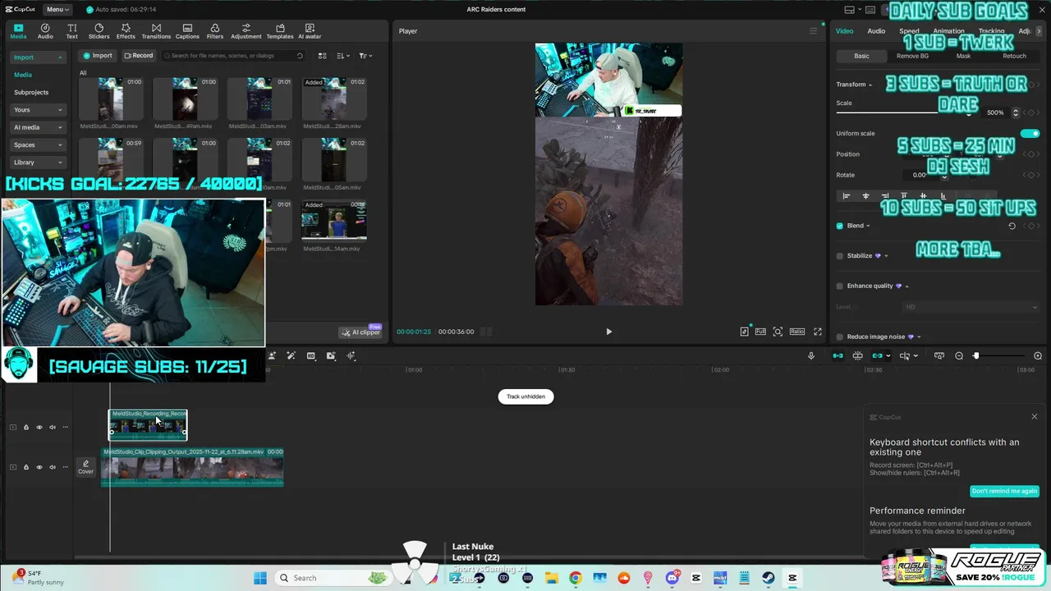The height and width of the screenshot is (591, 1051).
Task: Click the Record button
Action: [138, 56]
